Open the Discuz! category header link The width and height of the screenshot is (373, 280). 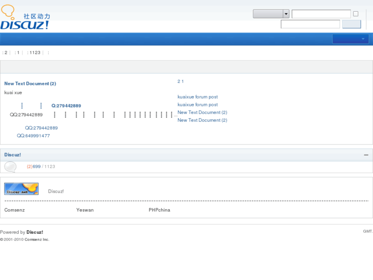point(13,155)
